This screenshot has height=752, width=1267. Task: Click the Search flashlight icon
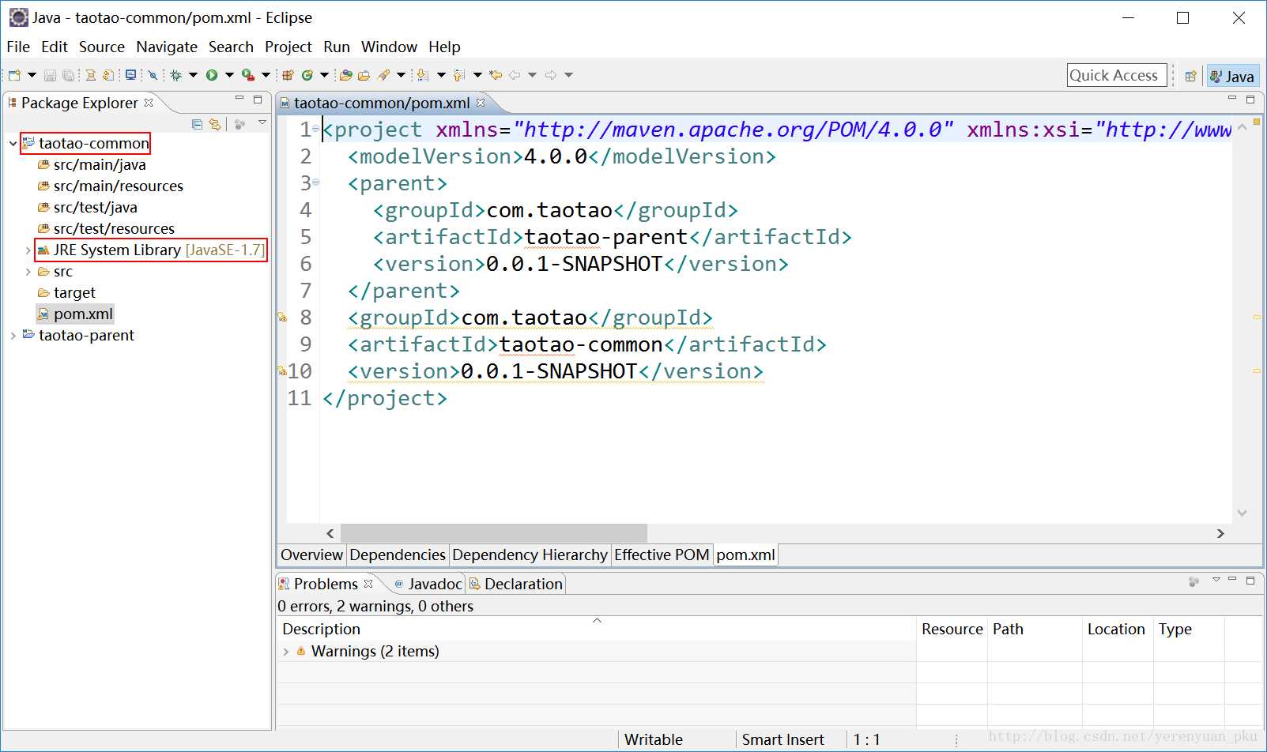384,75
